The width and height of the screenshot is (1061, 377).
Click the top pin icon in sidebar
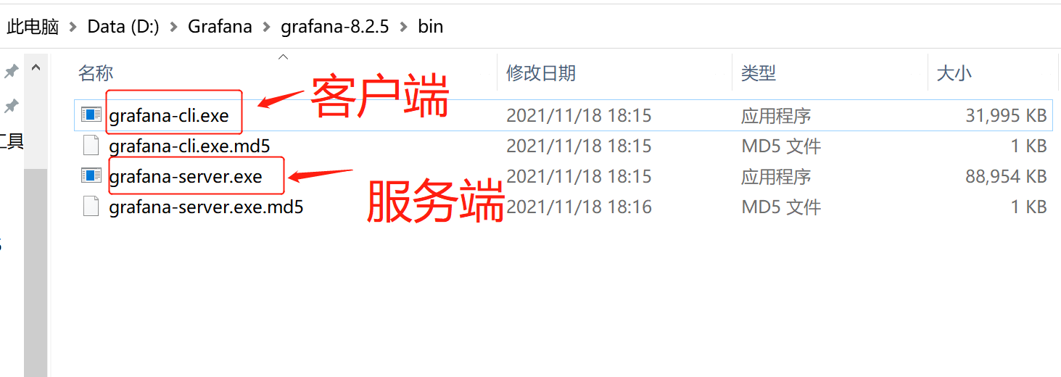coord(11,71)
